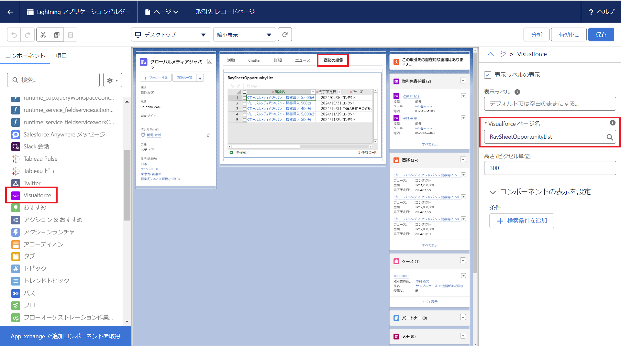Switch to the コンポーネント tab
Image resolution: width=621 pixels, height=346 pixels.
pos(25,56)
